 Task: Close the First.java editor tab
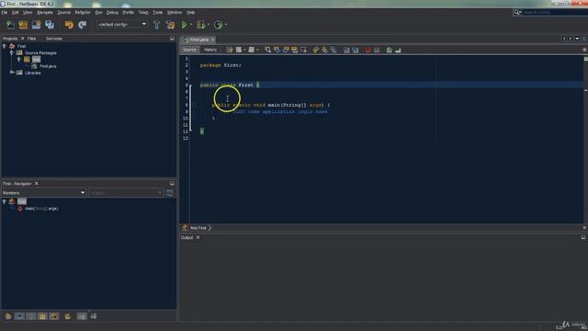(212, 40)
